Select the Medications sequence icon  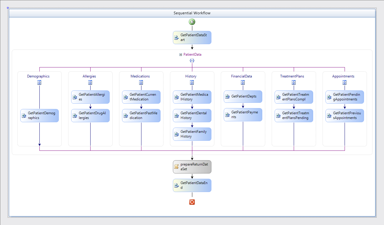tap(141, 83)
